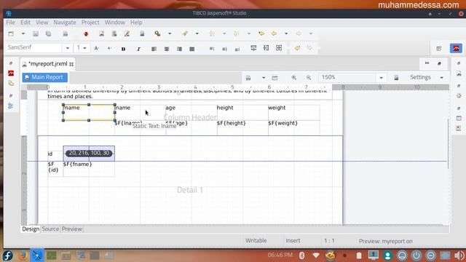Image resolution: width=466 pixels, height=262 pixels.
Task: Align text to middle vertically
Action: 224,49
